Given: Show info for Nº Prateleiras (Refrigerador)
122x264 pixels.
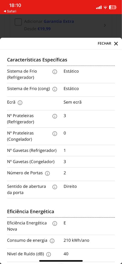Looking at the screenshot, I should [x=54, y=116].
